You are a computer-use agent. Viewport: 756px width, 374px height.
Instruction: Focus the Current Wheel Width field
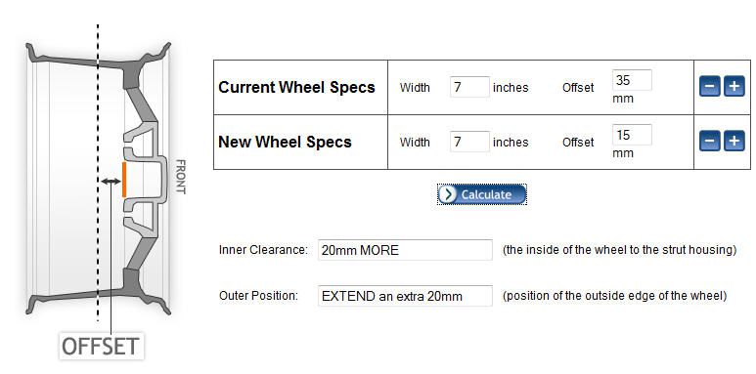(469, 87)
